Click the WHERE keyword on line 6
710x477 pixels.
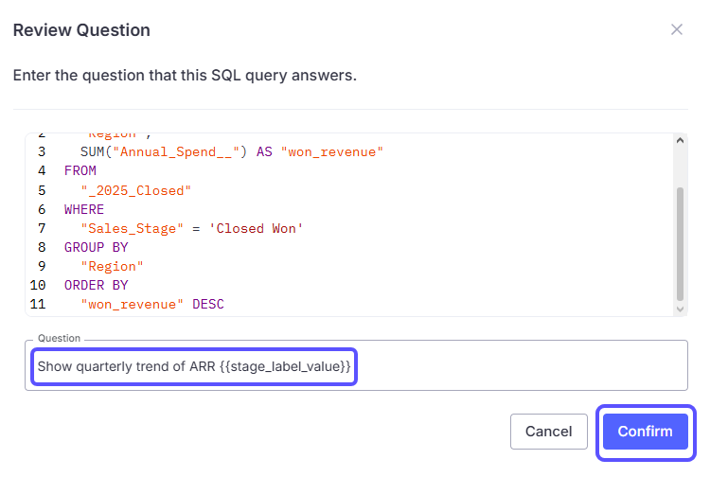click(84, 209)
